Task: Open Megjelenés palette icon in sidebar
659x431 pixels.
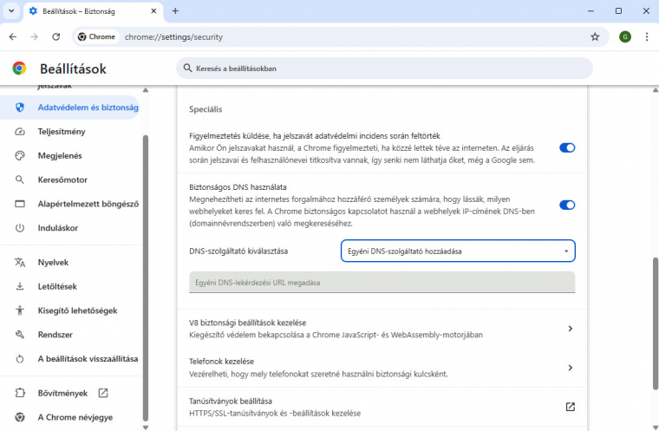Action: 20,155
